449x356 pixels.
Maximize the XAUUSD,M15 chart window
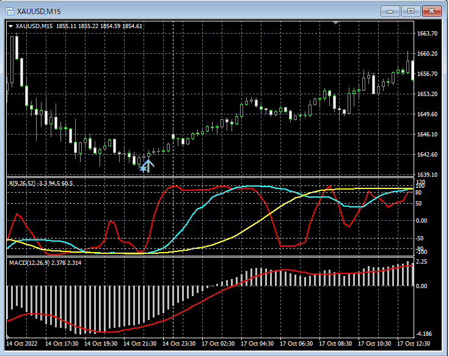tap(411, 11)
